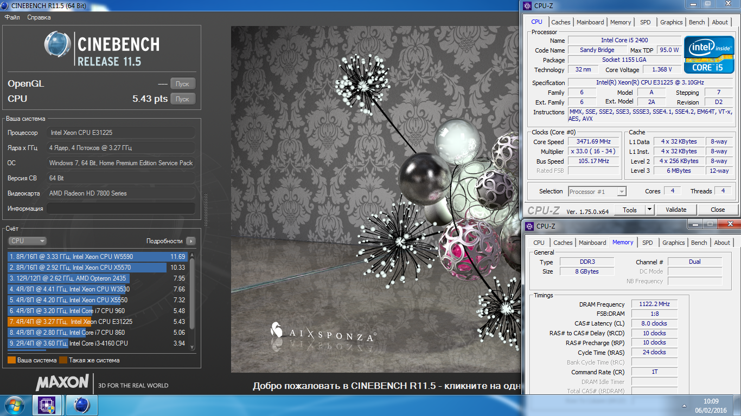Click the Core Speed 3471.69 MHz value
The image size is (741, 416).
(x=594, y=142)
